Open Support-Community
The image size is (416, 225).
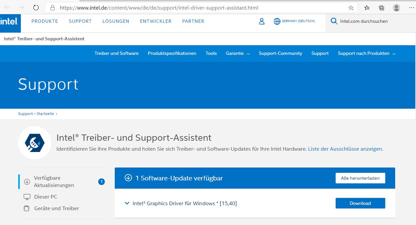point(280,53)
